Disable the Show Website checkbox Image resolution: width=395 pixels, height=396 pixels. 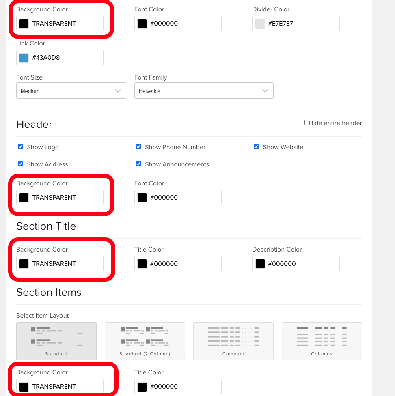pos(256,147)
